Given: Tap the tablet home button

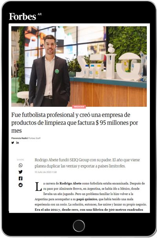Looking at the screenshot, I should click(x=79, y=226).
